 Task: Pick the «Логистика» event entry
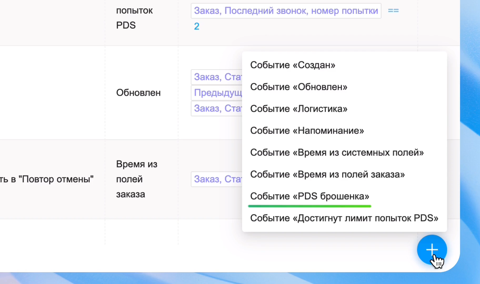point(299,109)
